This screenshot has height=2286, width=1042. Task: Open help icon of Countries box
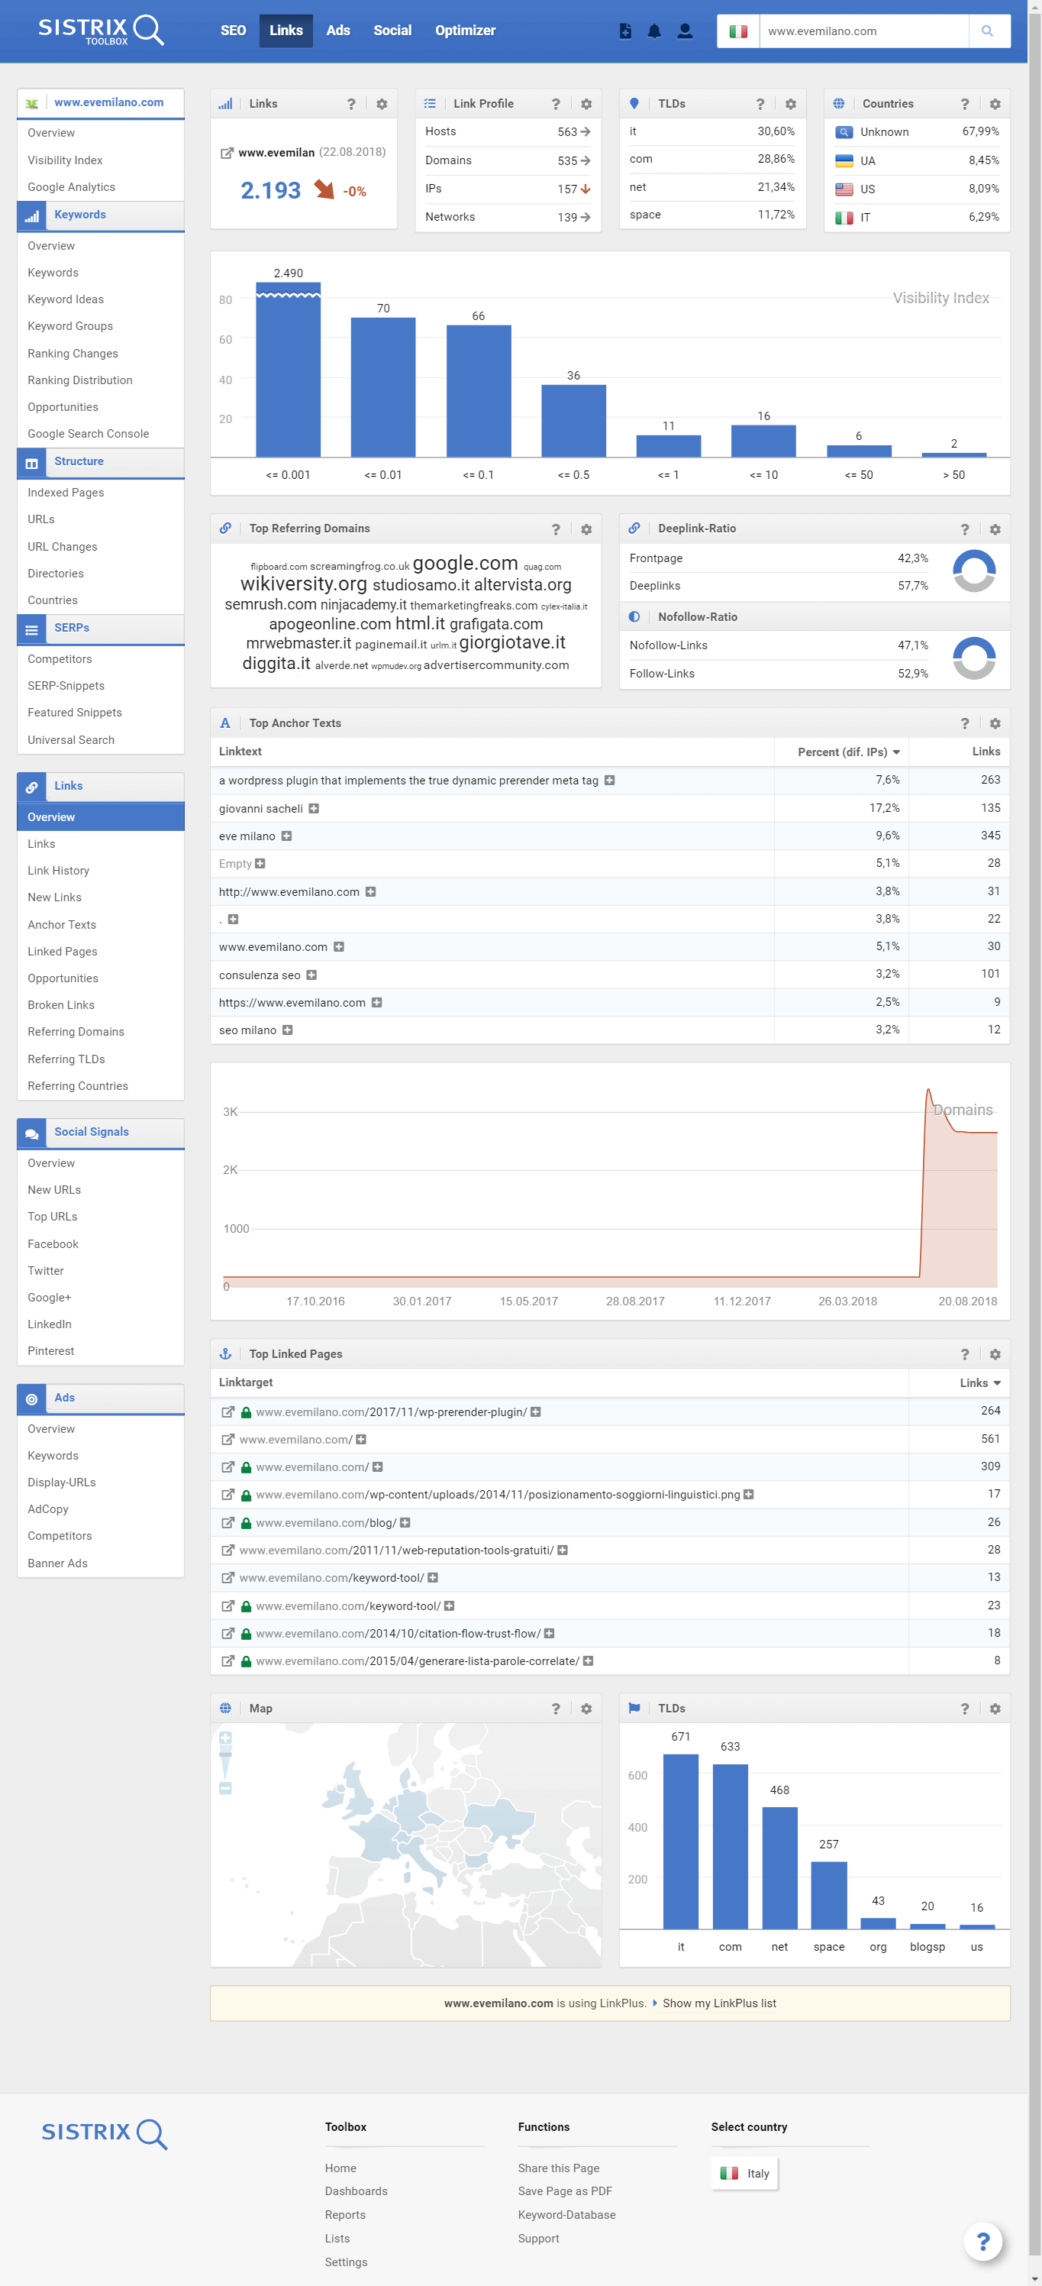pos(965,104)
